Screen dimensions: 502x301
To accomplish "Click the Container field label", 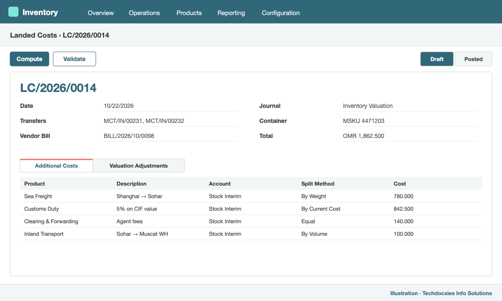I will (273, 121).
